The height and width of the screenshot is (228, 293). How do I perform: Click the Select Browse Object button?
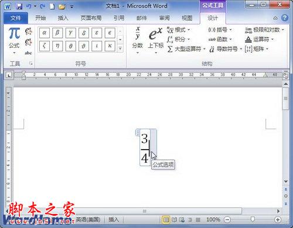click(x=285, y=196)
